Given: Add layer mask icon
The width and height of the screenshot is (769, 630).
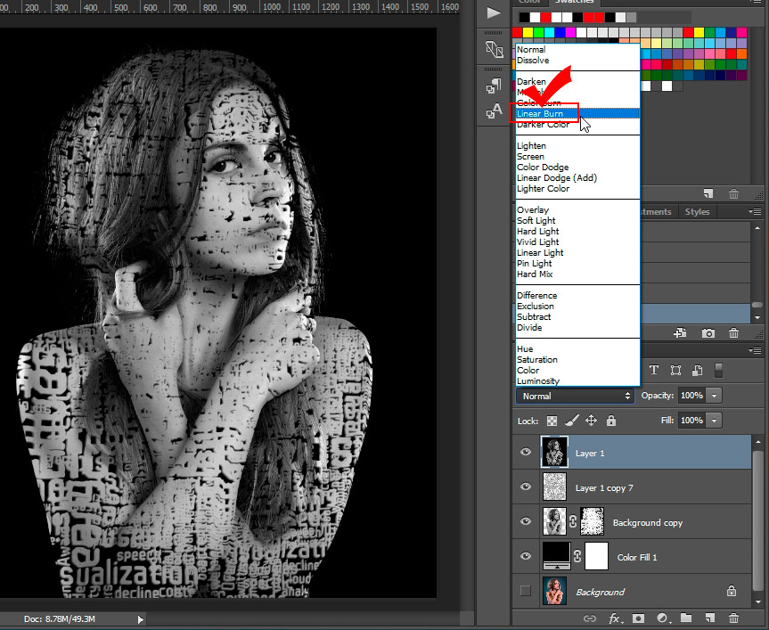Looking at the screenshot, I should [x=638, y=618].
